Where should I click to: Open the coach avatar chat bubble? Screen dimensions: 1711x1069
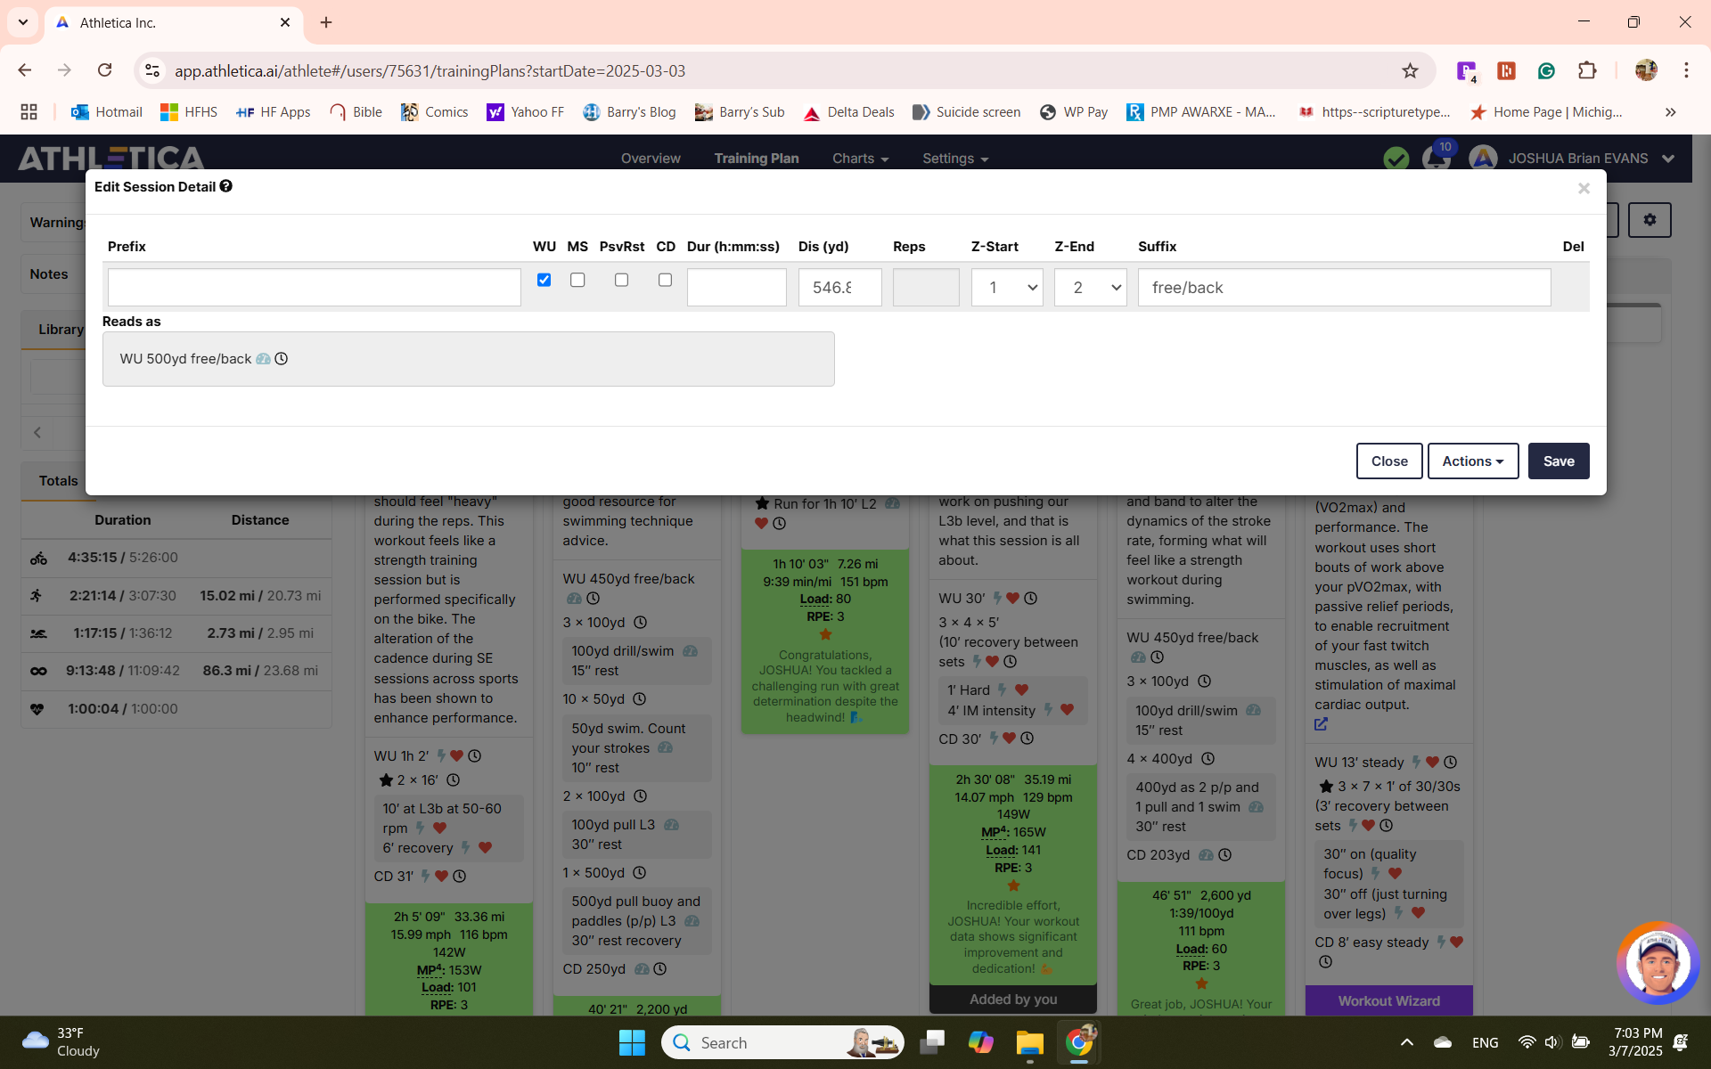1658,964
